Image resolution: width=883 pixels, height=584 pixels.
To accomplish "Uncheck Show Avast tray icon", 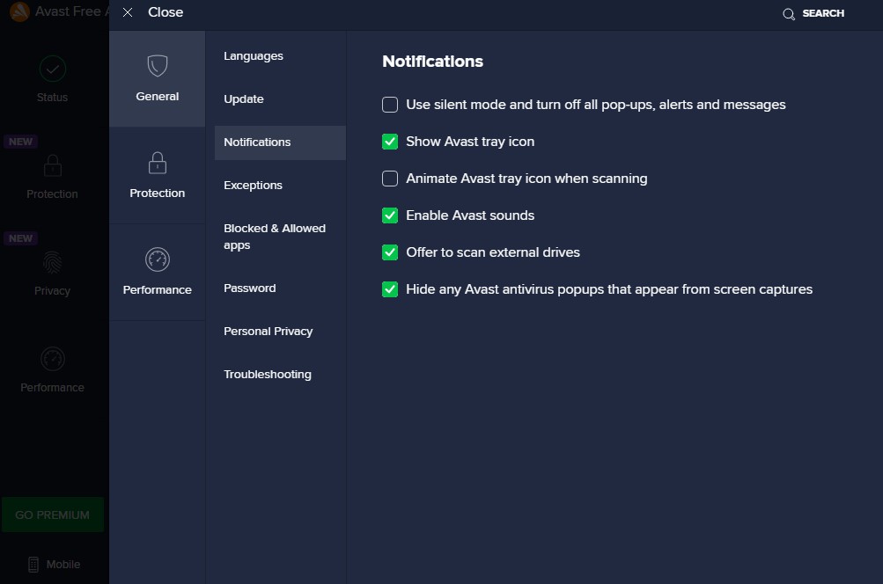I will coord(390,142).
